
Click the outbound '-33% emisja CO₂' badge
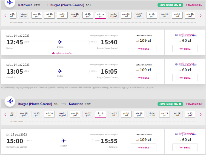[x=170, y=5]
